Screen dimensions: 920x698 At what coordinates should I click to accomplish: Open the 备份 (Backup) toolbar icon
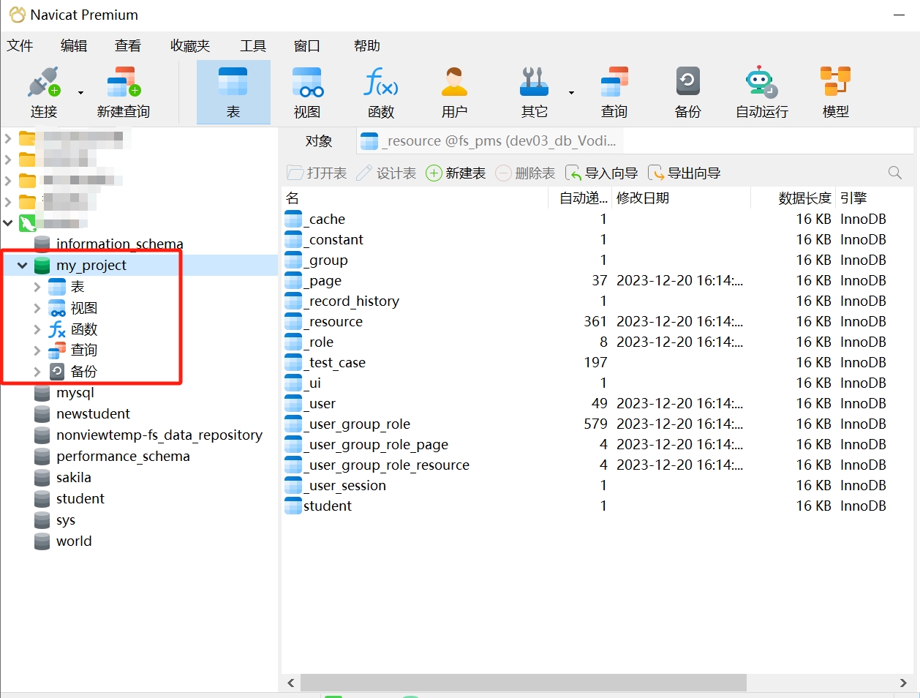click(x=687, y=92)
